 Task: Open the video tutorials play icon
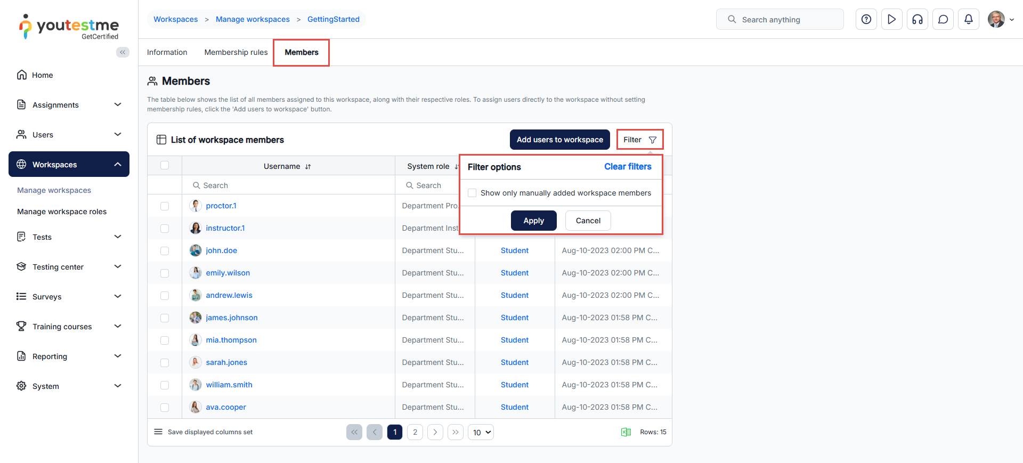pyautogui.click(x=891, y=20)
